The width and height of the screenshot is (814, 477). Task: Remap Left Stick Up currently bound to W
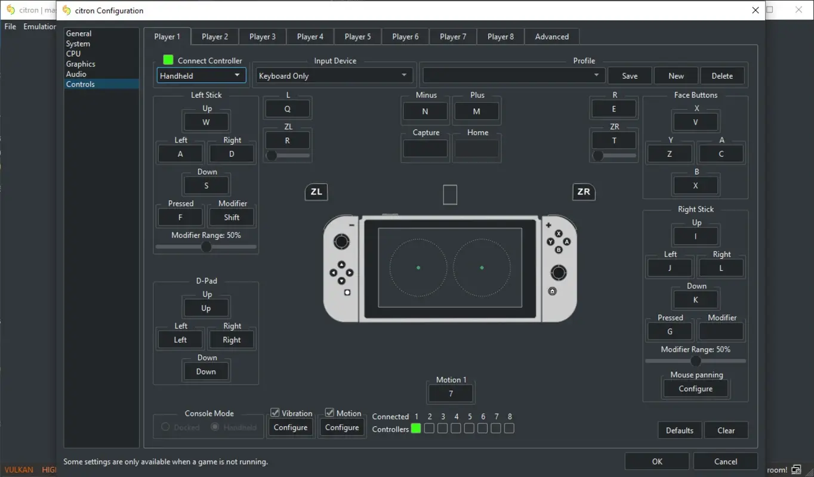[x=206, y=122]
